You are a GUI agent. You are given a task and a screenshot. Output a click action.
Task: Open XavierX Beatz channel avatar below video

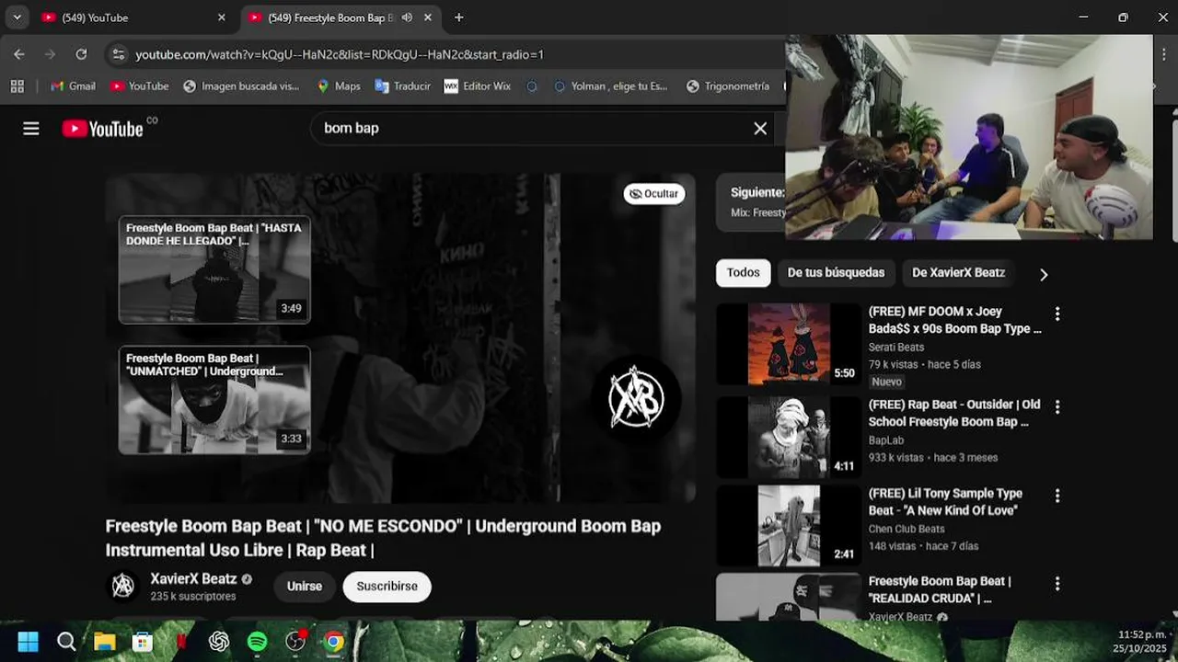[123, 586]
